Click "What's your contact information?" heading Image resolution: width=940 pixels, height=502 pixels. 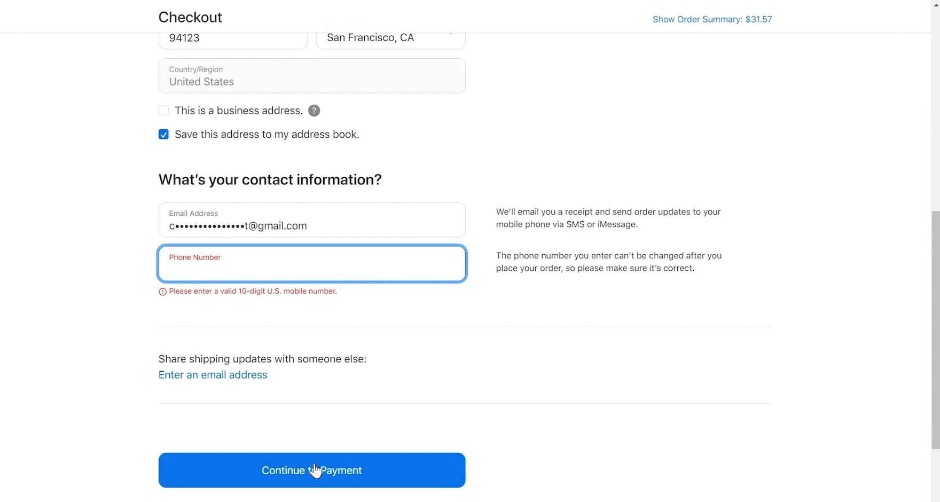[x=270, y=179]
